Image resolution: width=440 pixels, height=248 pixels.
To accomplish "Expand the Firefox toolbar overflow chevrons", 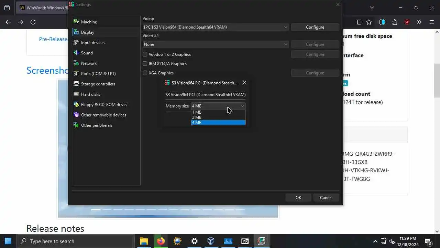I will 419,22.
